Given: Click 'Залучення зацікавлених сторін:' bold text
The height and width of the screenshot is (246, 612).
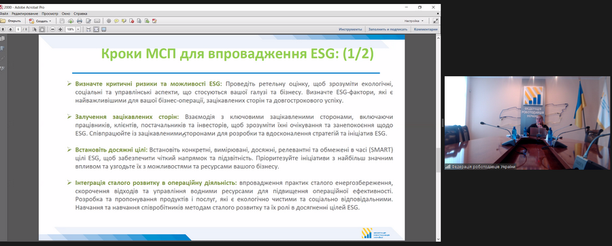Looking at the screenshot, I should pos(127,117).
